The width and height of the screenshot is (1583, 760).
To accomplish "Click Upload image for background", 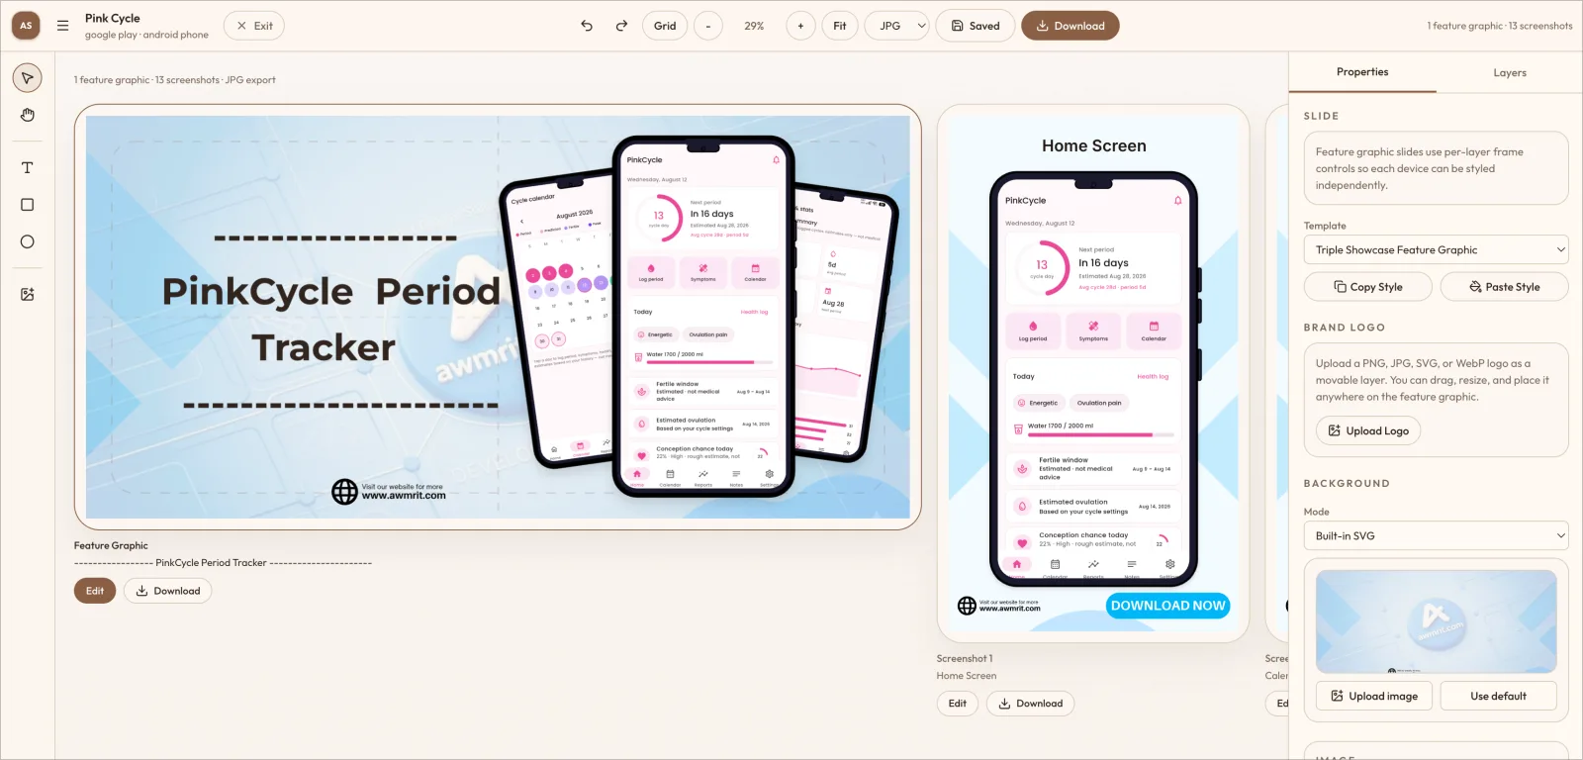I will [1374, 696].
